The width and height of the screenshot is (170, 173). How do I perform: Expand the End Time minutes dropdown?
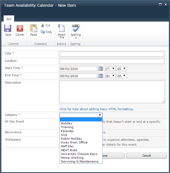coord(122,76)
